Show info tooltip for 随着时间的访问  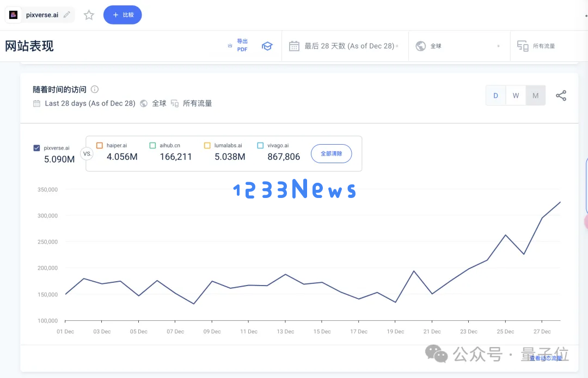tap(95, 89)
